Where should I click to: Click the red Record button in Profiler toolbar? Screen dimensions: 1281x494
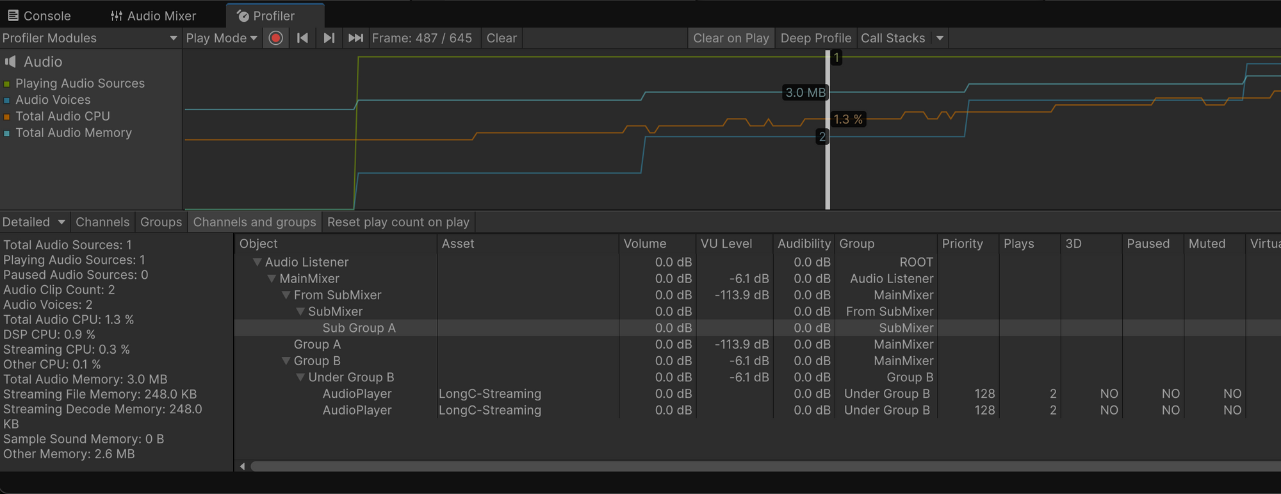click(x=275, y=38)
